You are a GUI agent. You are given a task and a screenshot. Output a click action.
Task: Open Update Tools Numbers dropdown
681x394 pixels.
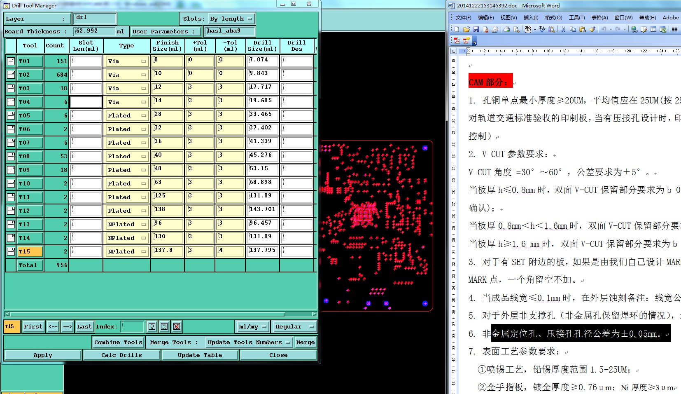click(249, 342)
